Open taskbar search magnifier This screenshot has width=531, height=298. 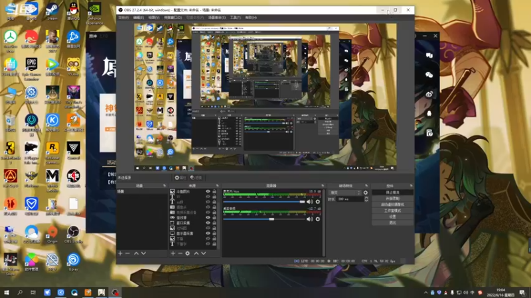(20, 292)
